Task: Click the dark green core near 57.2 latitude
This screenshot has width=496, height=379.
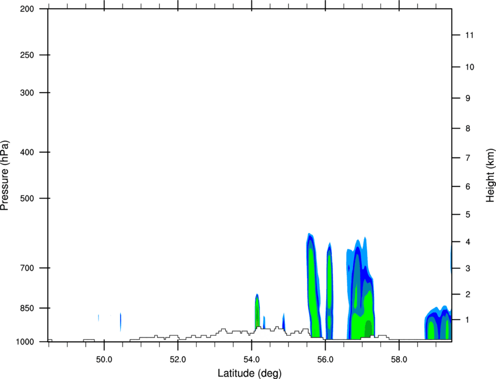Action: pos(368,329)
